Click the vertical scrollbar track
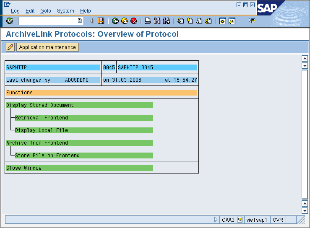The height and width of the screenshot is (228, 310). click(305, 134)
